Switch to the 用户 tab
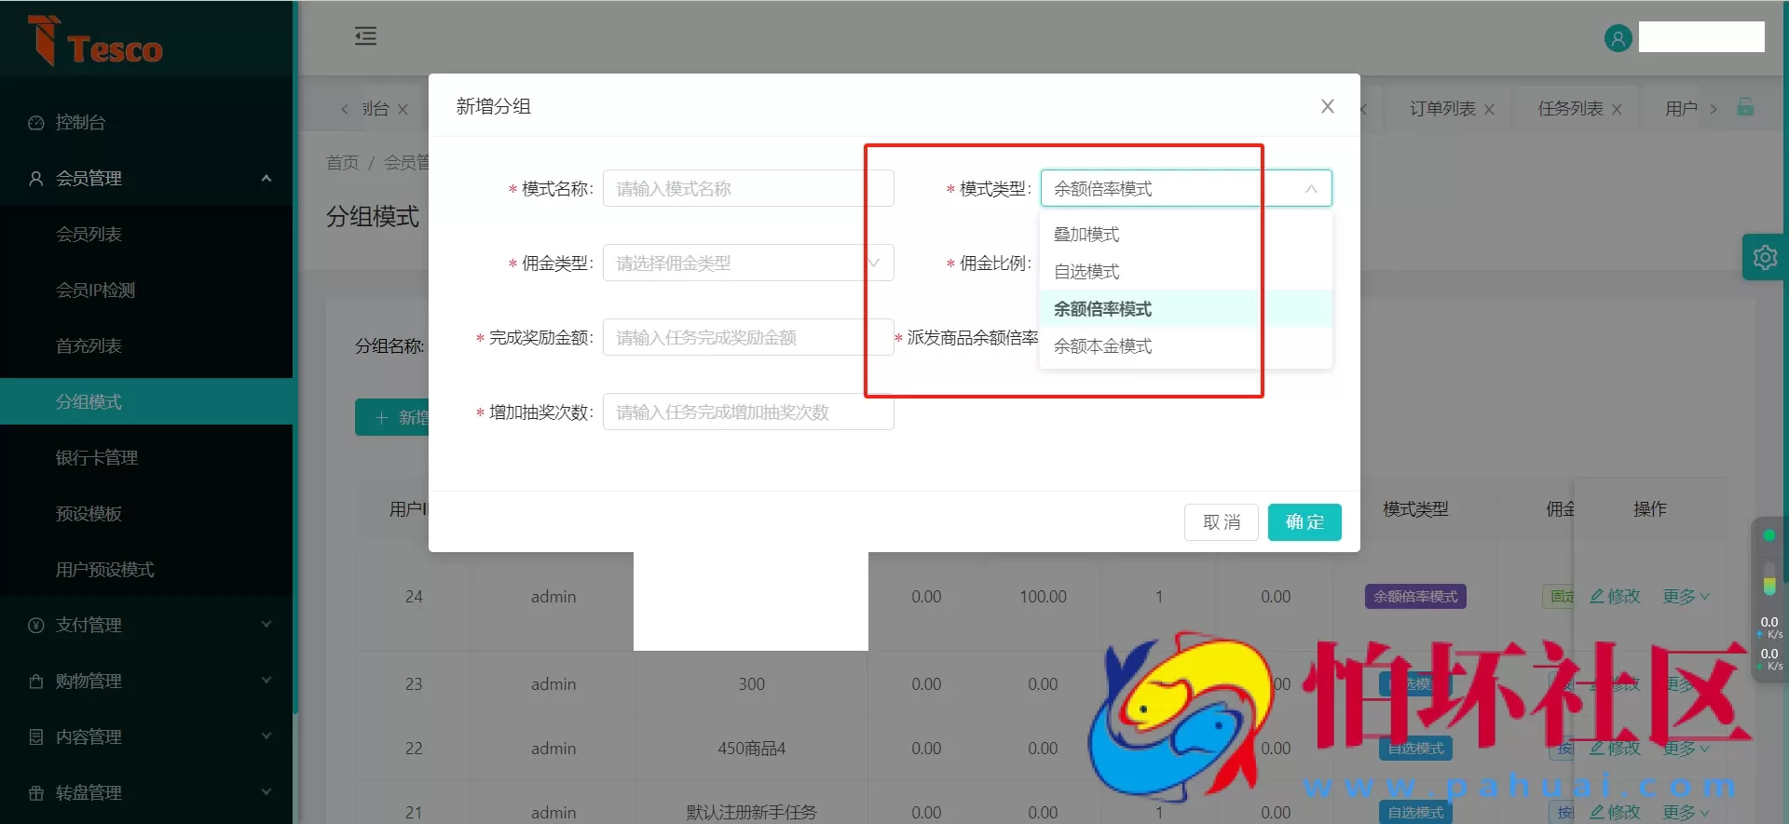 click(1681, 109)
